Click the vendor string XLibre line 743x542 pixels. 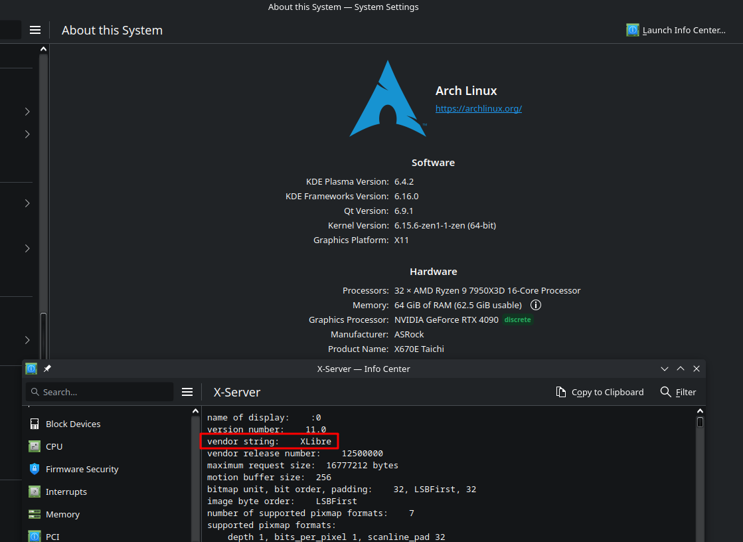(269, 442)
